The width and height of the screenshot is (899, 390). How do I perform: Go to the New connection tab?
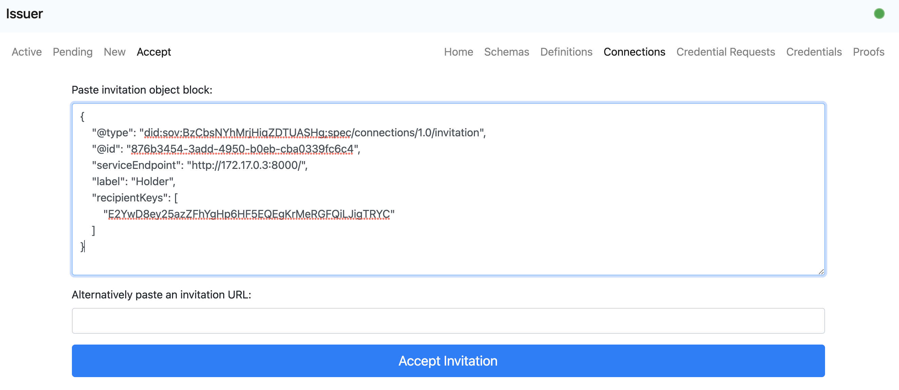point(114,52)
